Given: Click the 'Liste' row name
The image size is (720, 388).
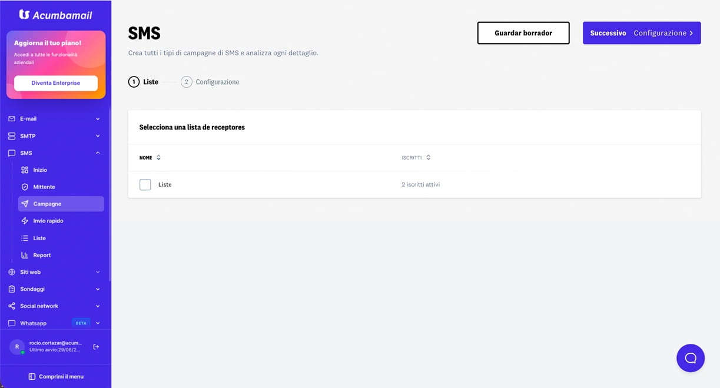Looking at the screenshot, I should click(165, 185).
